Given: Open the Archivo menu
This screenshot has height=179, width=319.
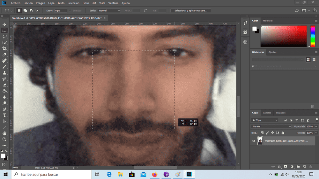Looking at the screenshot, I should tap(15, 3).
